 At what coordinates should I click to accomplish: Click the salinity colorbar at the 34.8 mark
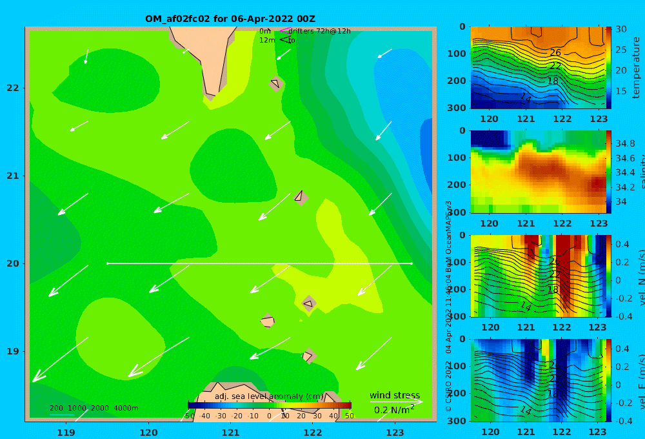608,143
